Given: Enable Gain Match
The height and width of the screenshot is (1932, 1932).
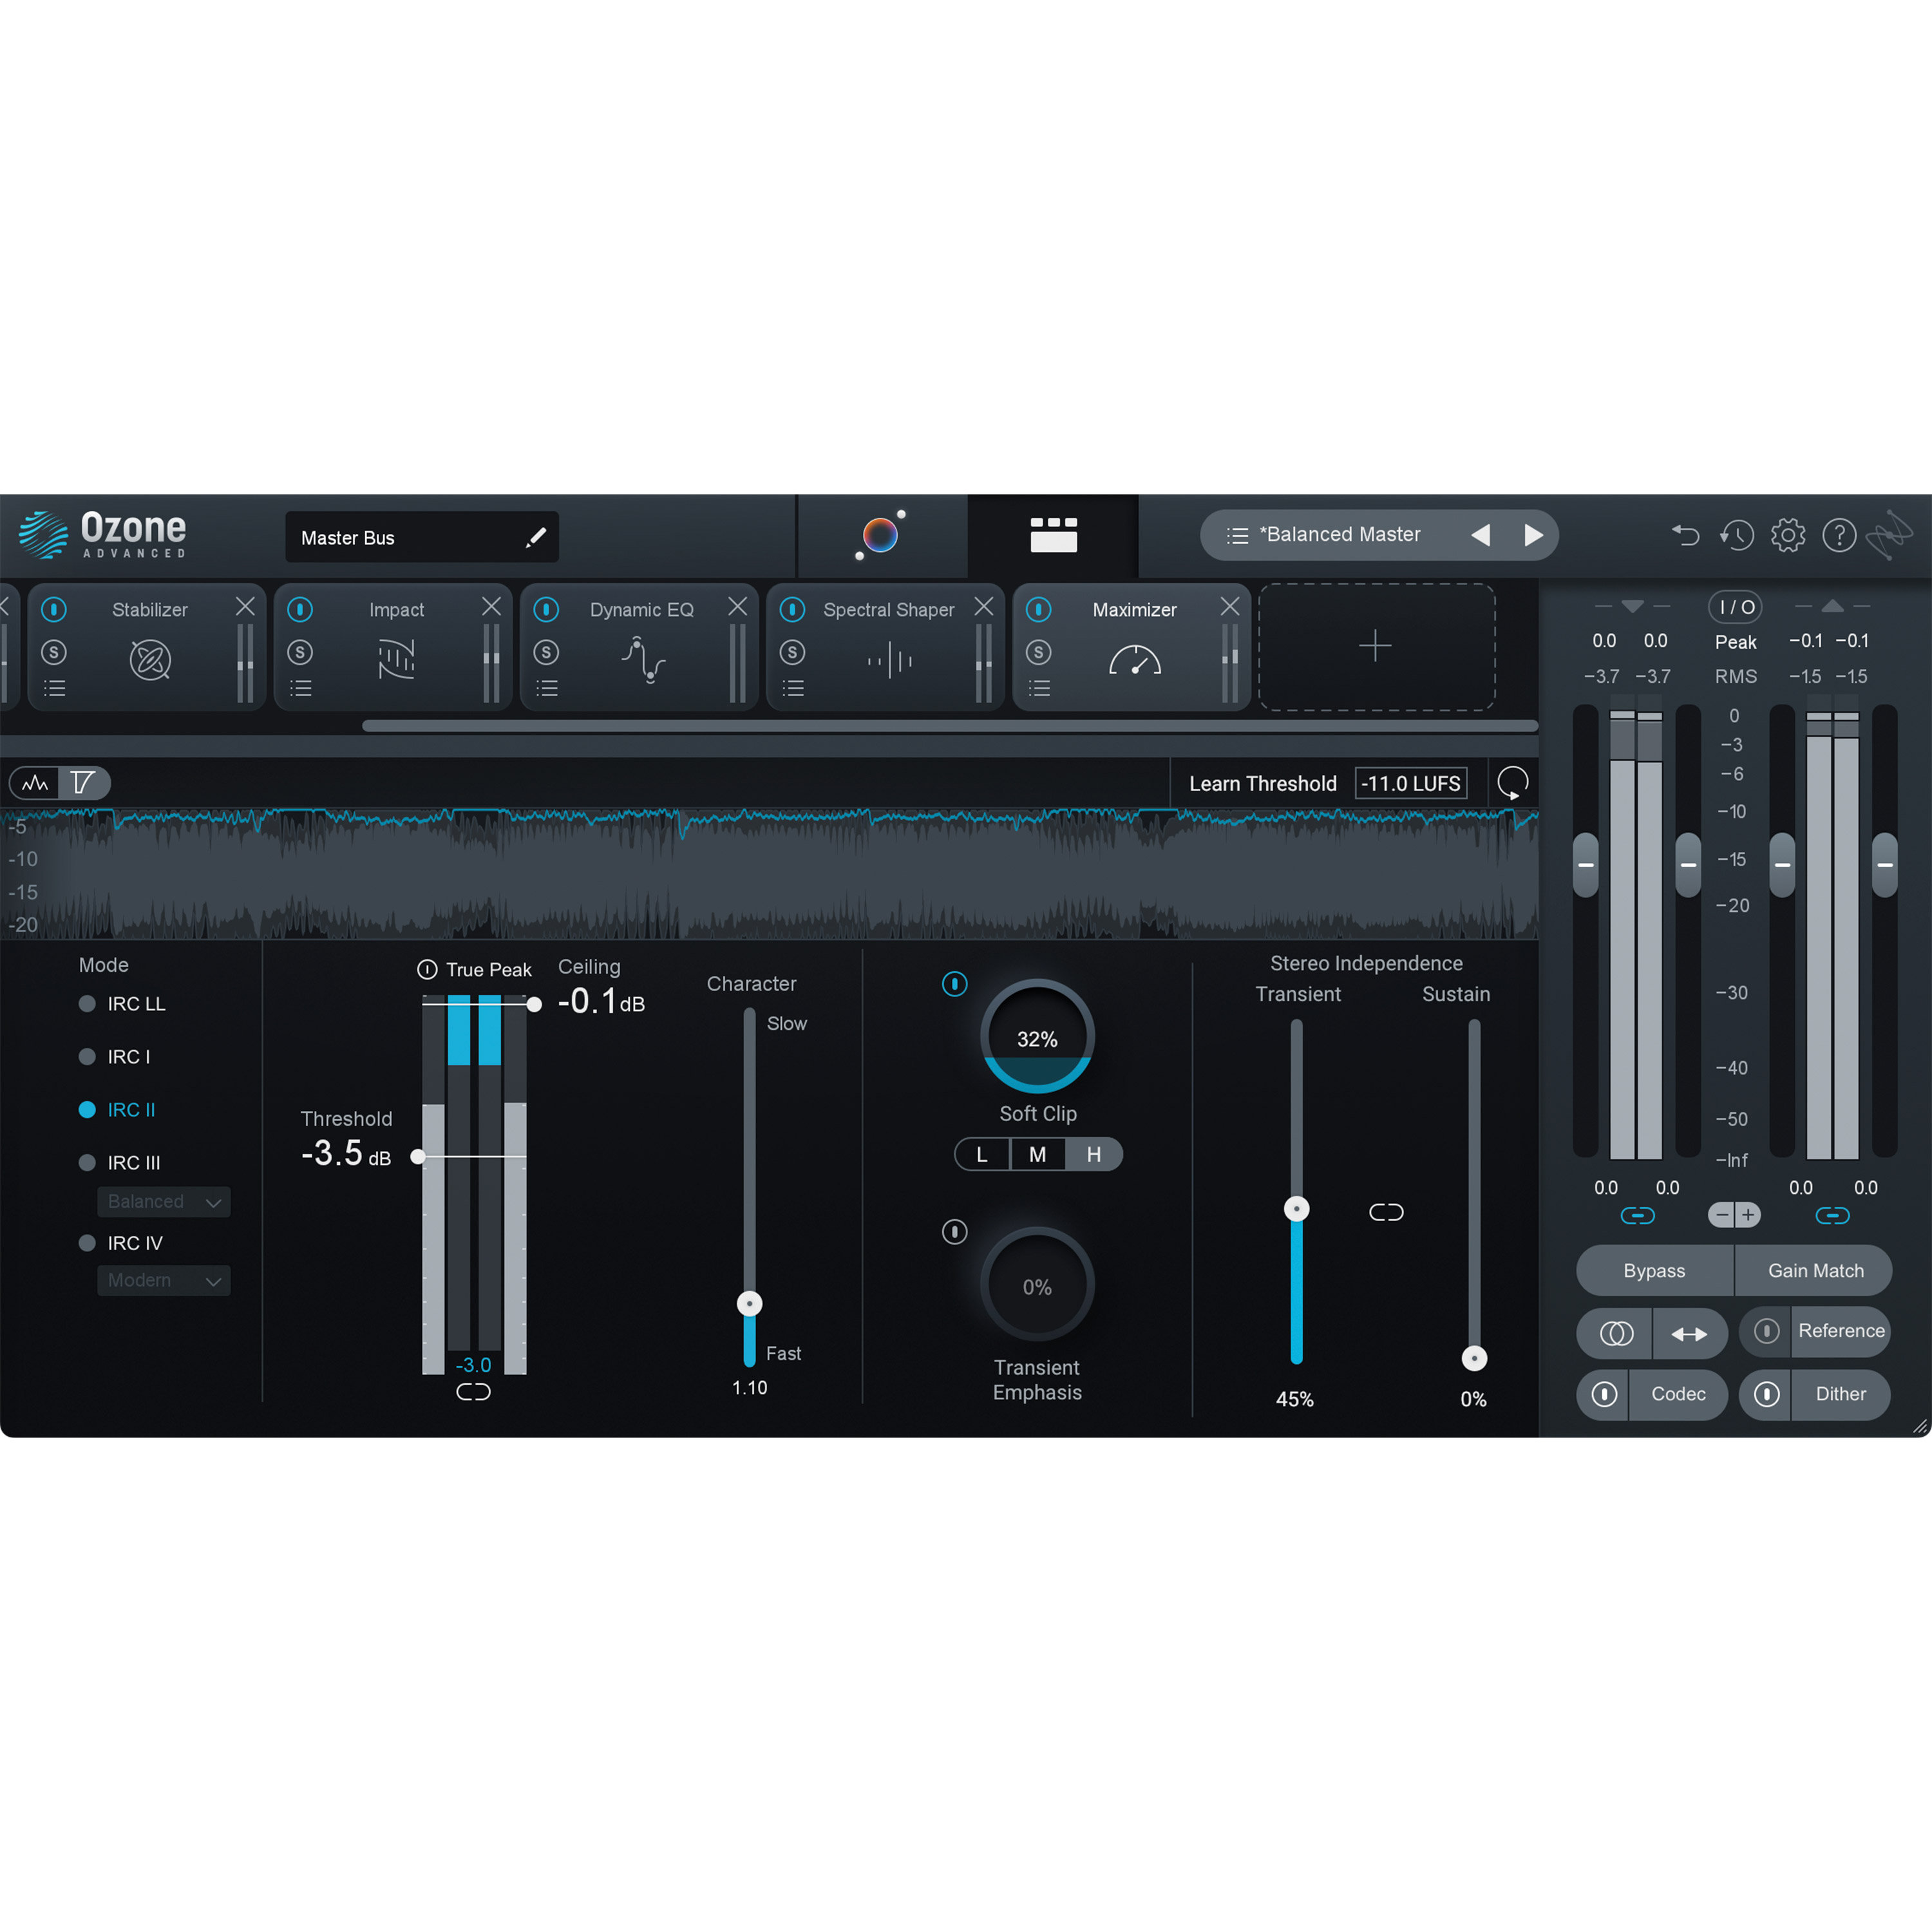Looking at the screenshot, I should pyautogui.click(x=1815, y=1270).
